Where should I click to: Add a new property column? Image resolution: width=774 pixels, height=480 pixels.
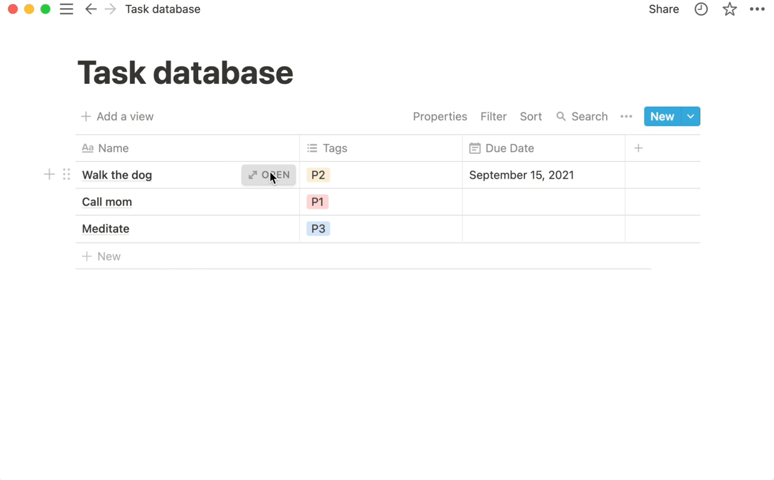click(x=638, y=148)
